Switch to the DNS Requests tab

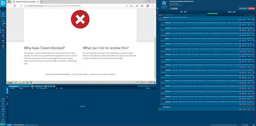click(39, 86)
